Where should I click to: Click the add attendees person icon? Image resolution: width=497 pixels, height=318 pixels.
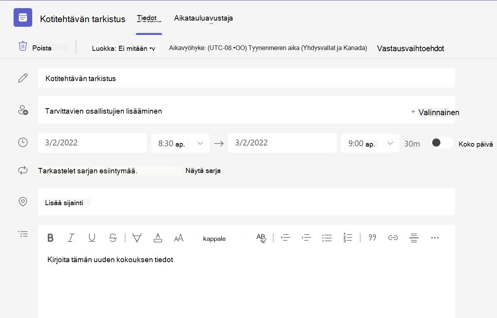(23, 110)
